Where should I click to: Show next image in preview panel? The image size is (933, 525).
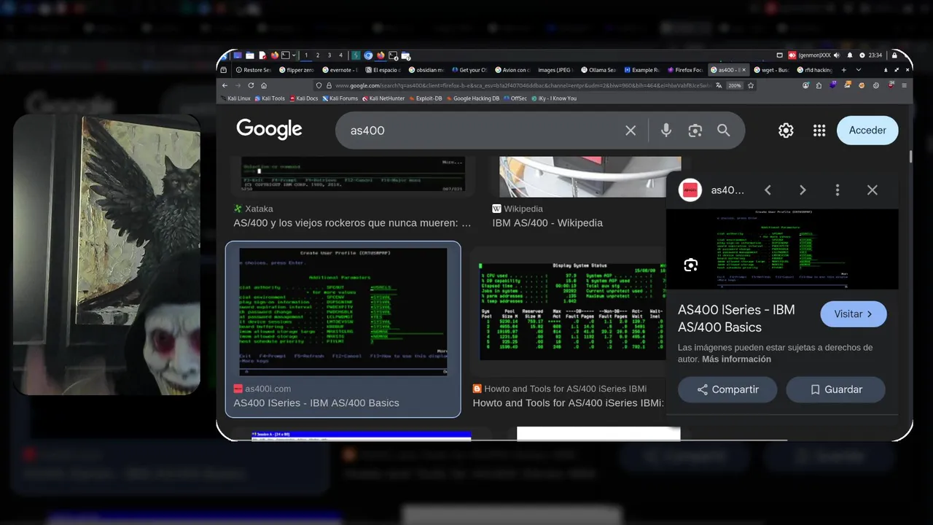pos(803,190)
